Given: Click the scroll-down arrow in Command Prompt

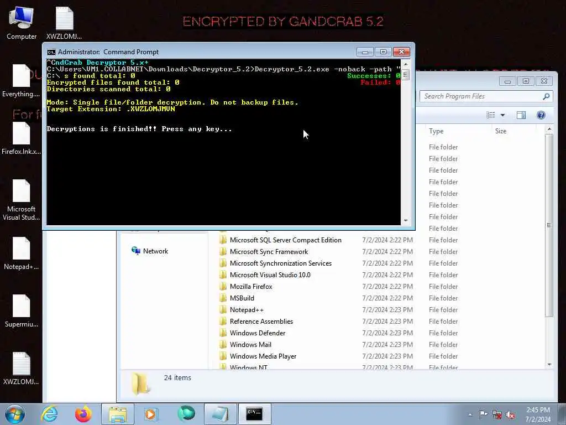Looking at the screenshot, I should [x=405, y=220].
